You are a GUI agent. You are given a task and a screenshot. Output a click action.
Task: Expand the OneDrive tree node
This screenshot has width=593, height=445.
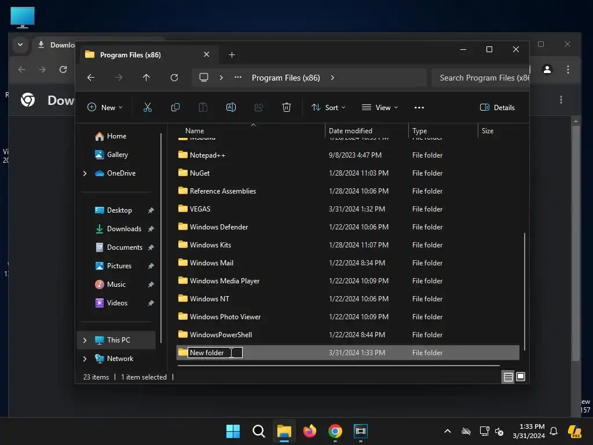[85, 173]
